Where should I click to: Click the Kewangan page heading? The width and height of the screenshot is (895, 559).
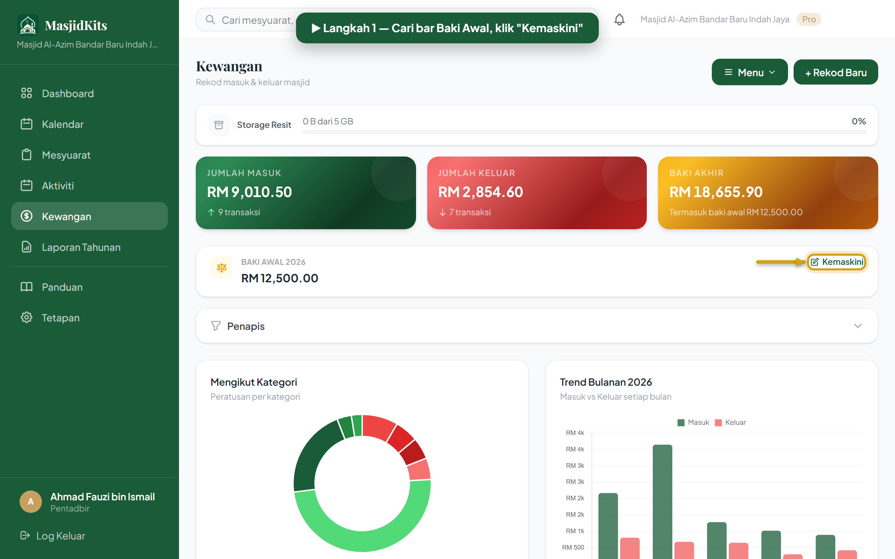click(229, 66)
